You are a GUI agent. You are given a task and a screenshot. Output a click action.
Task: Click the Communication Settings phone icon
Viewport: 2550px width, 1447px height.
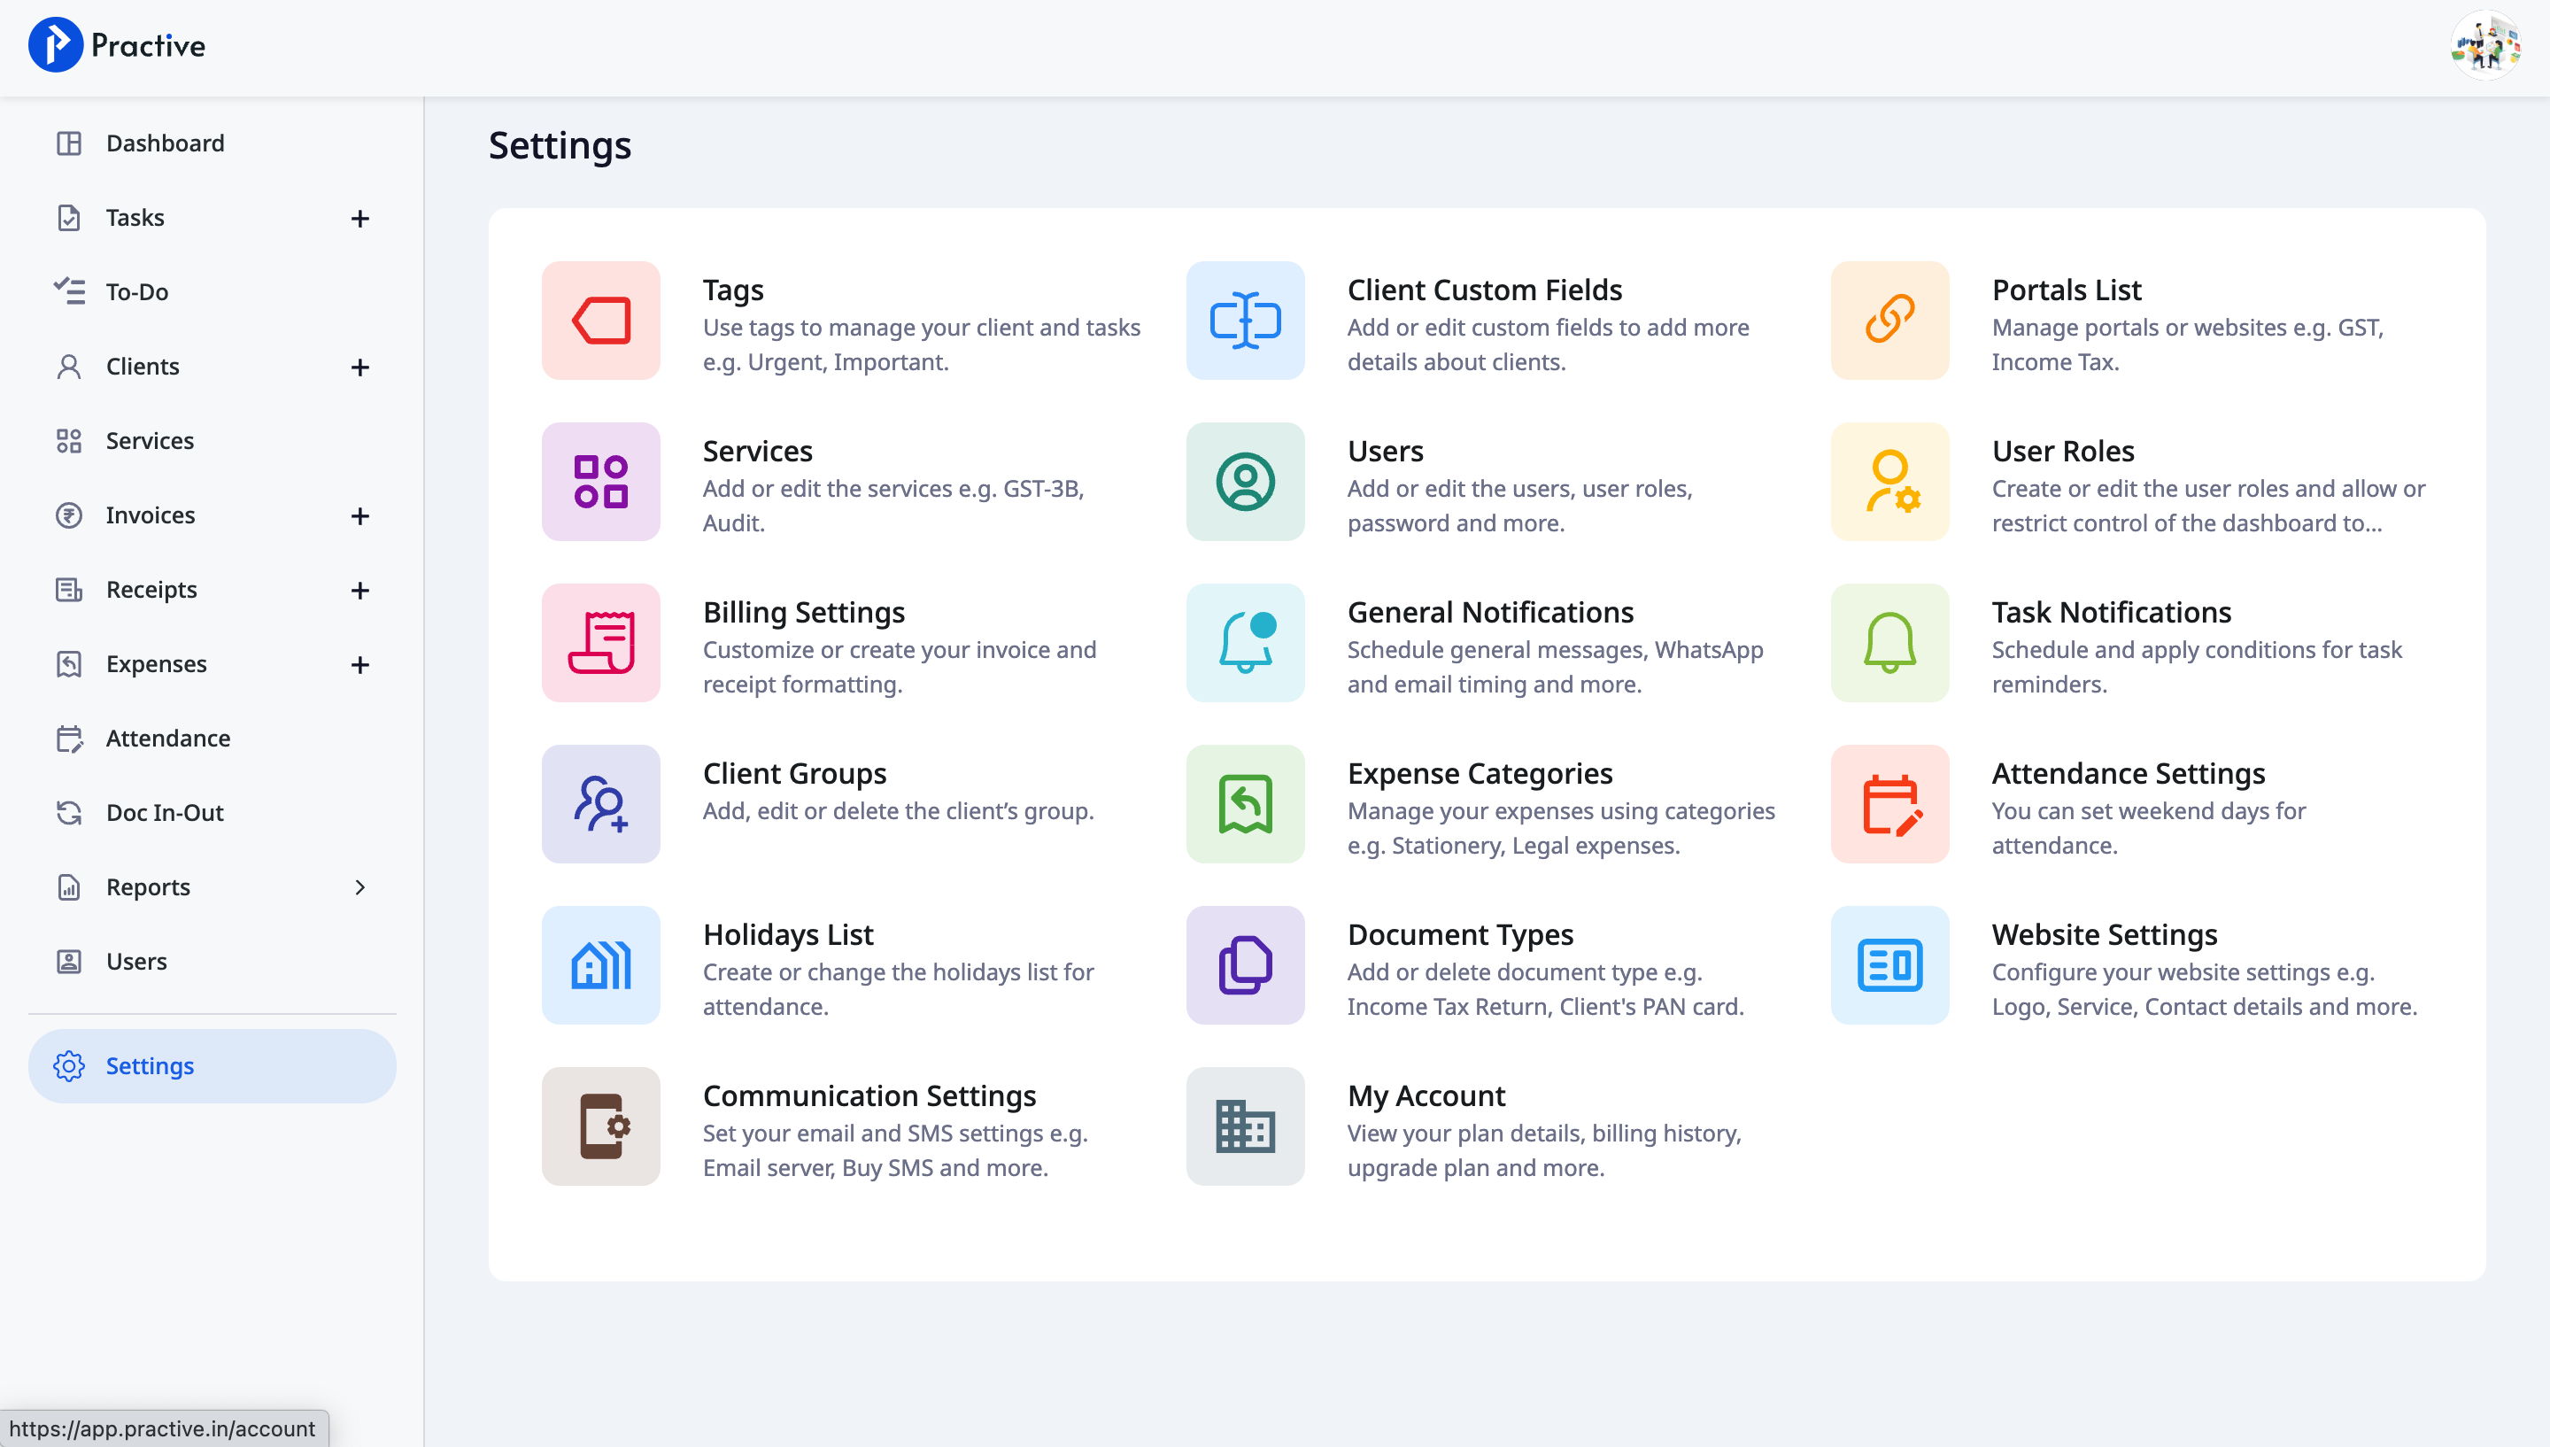click(600, 1126)
